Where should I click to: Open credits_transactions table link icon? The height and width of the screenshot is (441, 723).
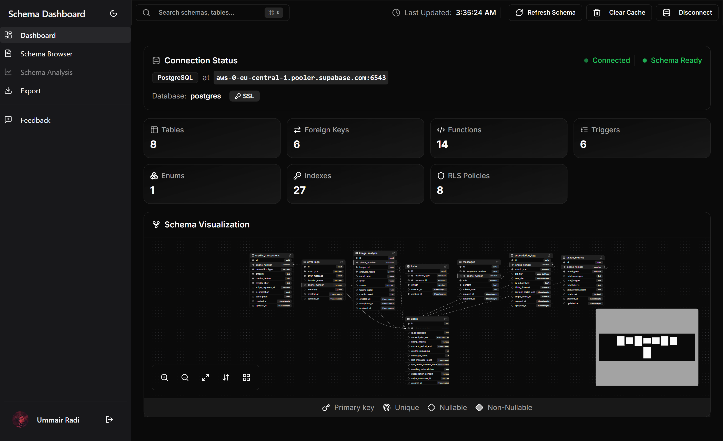290,256
